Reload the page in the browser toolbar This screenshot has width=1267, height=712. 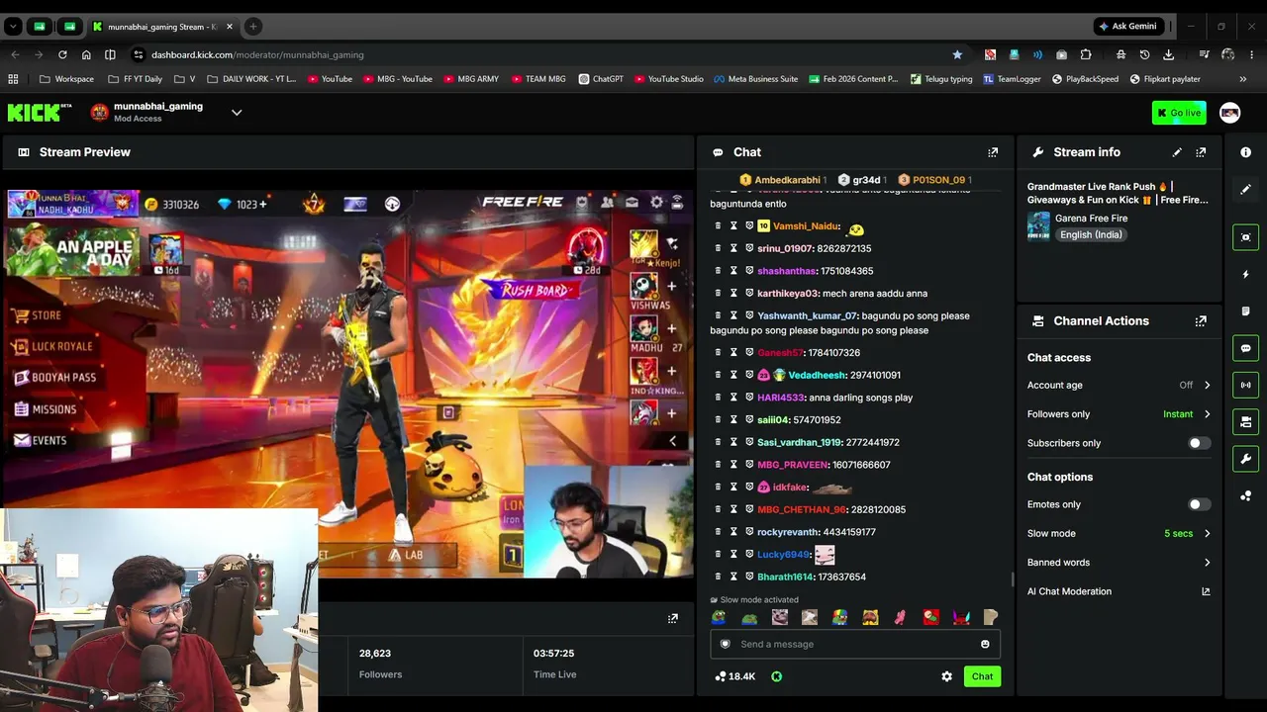(x=62, y=54)
